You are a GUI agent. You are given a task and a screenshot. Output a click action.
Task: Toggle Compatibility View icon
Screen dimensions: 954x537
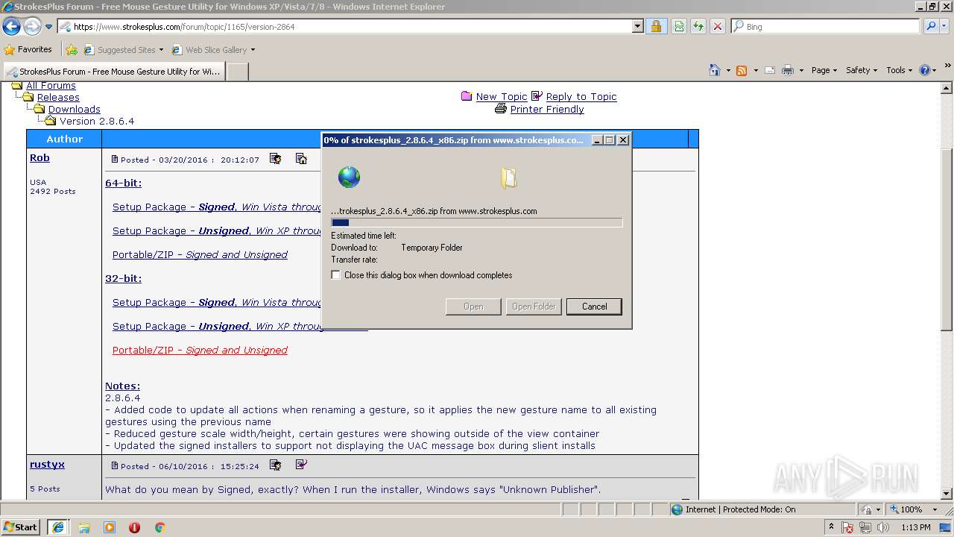click(x=679, y=26)
